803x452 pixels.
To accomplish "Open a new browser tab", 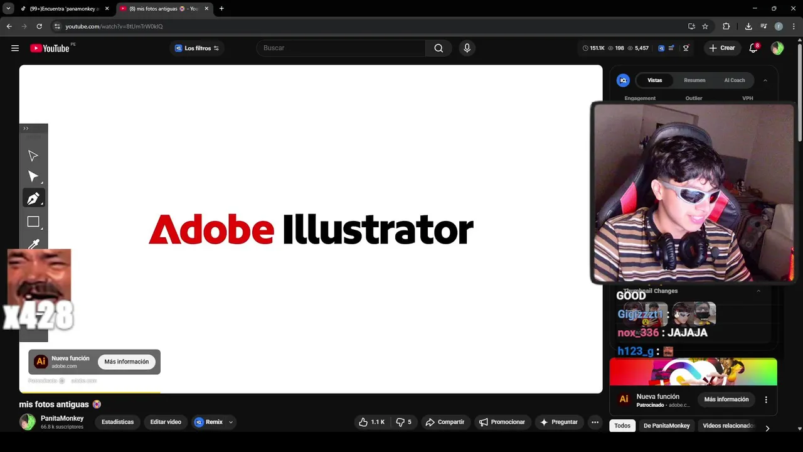I will tap(221, 9).
